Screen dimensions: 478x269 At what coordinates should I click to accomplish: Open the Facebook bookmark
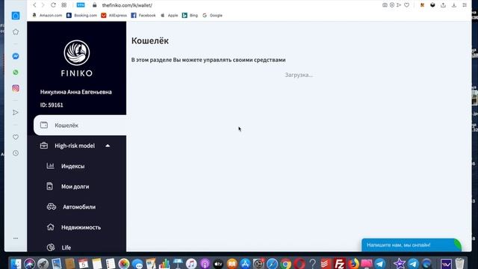click(x=143, y=15)
